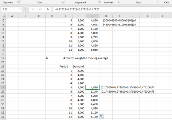Open Clipboard group dialog launcher
This screenshot has height=120, width=172.
18,2
